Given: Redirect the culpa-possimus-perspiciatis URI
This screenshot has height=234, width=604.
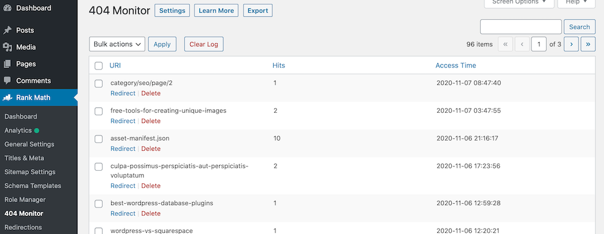Looking at the screenshot, I should [123, 186].
